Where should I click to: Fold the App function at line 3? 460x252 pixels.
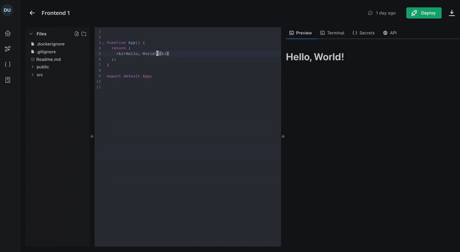click(x=103, y=43)
